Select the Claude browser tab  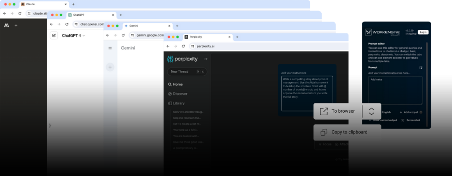point(44,4)
